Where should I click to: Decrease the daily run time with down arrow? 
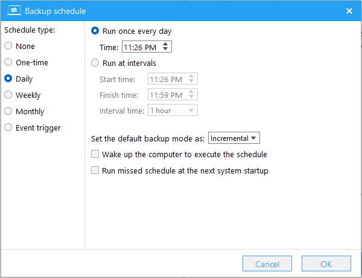click(166, 50)
